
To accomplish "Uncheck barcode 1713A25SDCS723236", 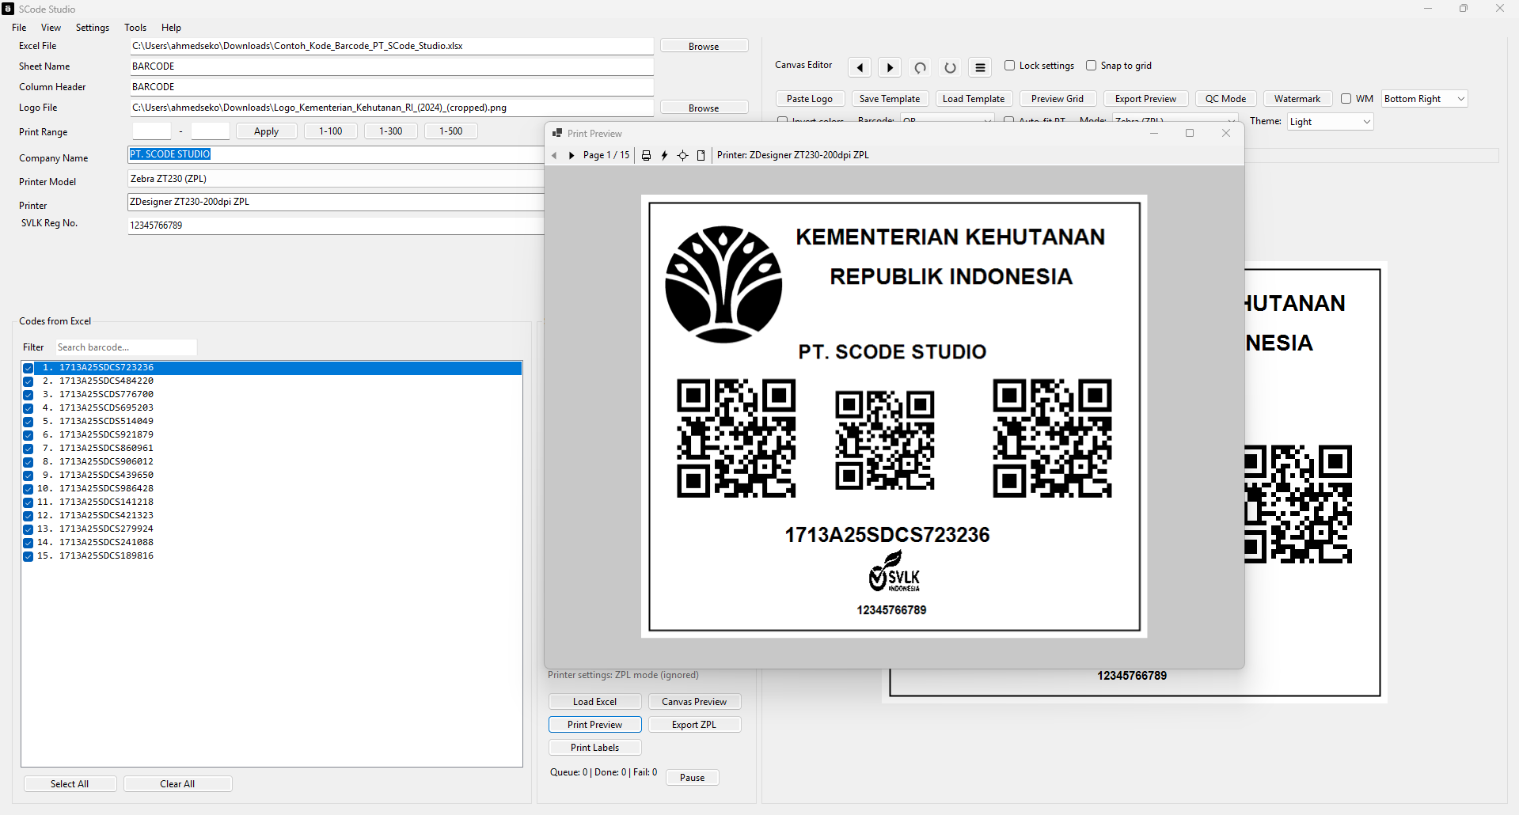I will [28, 368].
